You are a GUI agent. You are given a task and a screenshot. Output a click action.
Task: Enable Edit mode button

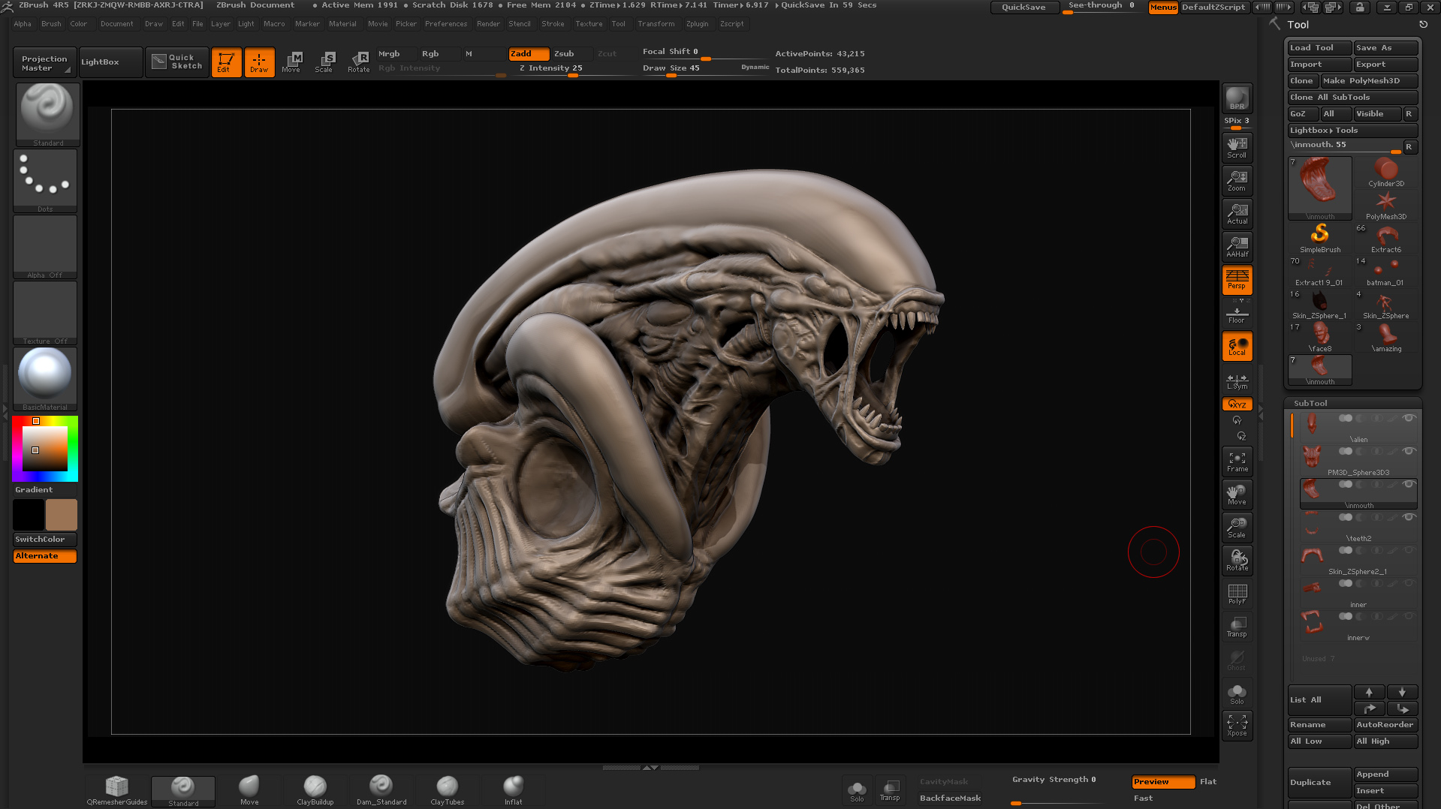[226, 62]
